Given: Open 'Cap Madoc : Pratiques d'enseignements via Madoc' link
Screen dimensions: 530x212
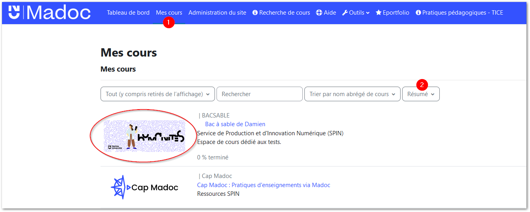Looking at the screenshot, I should [264, 185].
